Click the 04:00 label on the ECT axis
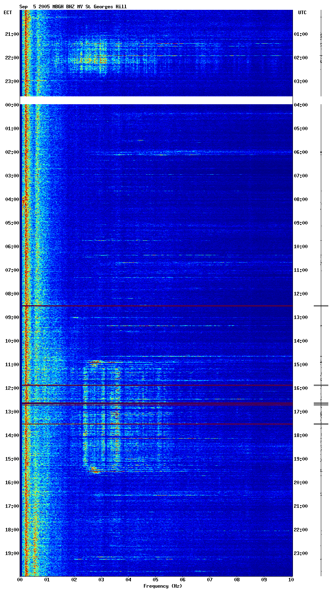 click(x=12, y=199)
